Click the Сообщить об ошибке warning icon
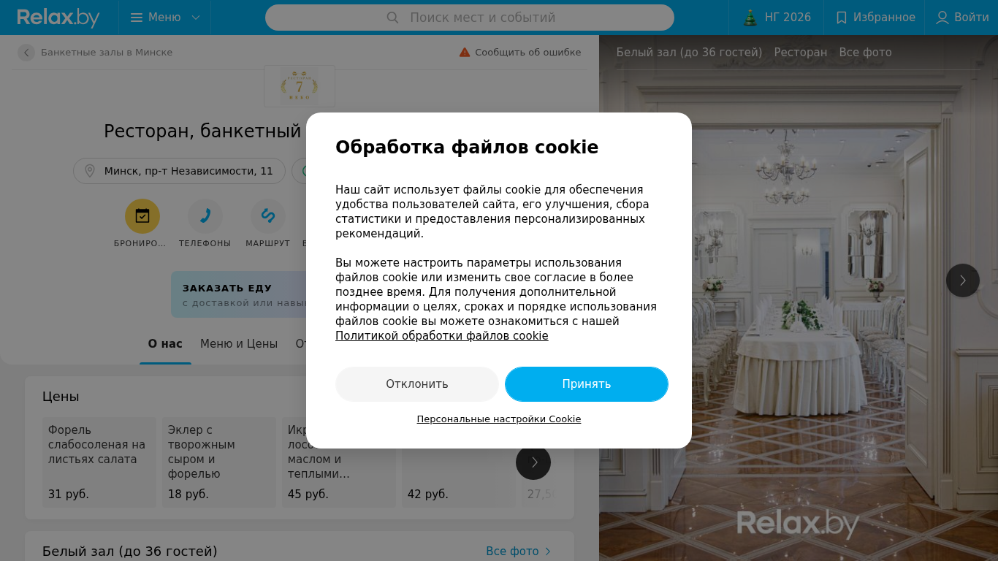Screen dimensions: 998x561 point(465,53)
